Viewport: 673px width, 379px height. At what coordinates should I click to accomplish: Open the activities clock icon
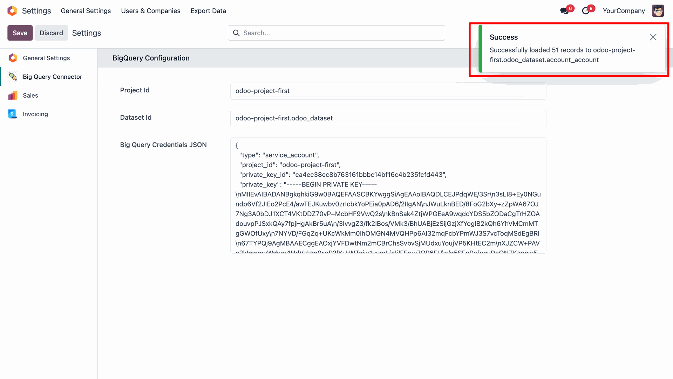(x=585, y=11)
